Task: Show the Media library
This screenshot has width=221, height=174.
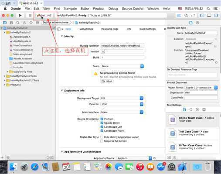Action: tap(204, 109)
